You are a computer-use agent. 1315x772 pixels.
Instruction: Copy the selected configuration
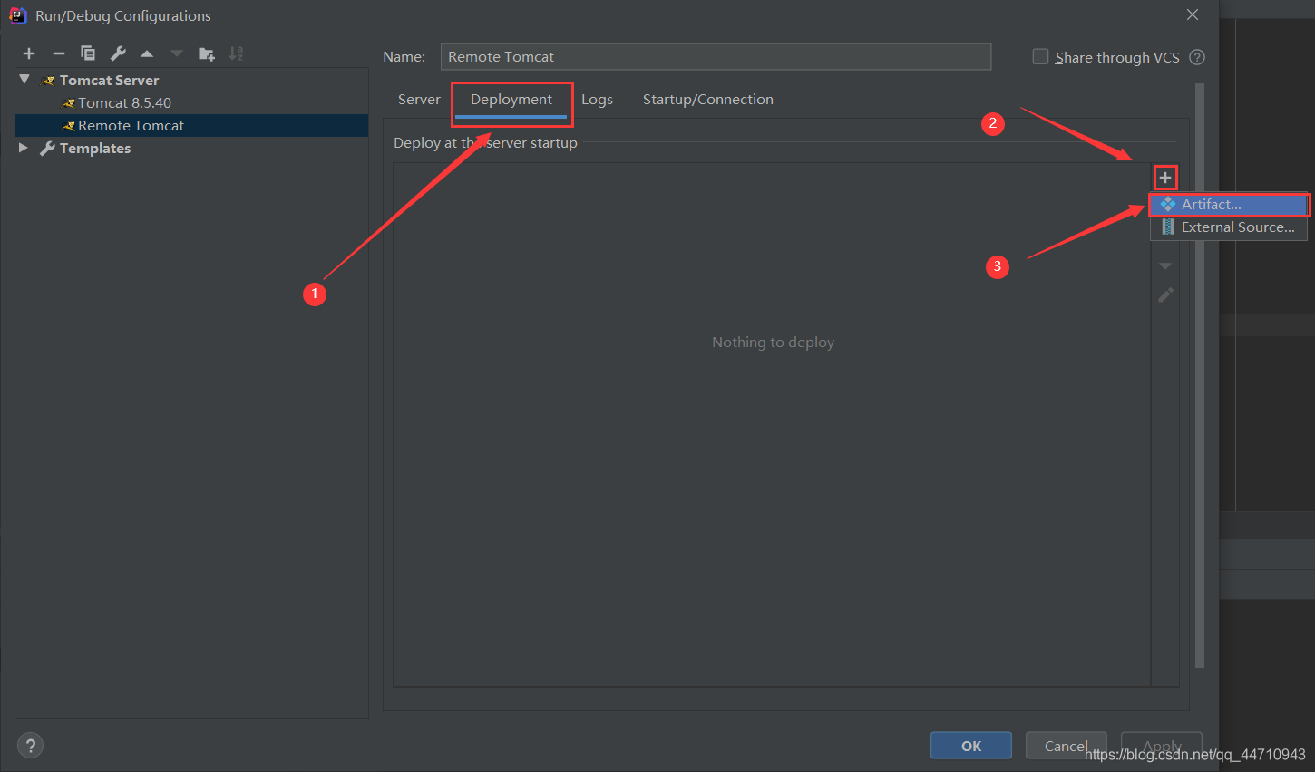[88, 53]
